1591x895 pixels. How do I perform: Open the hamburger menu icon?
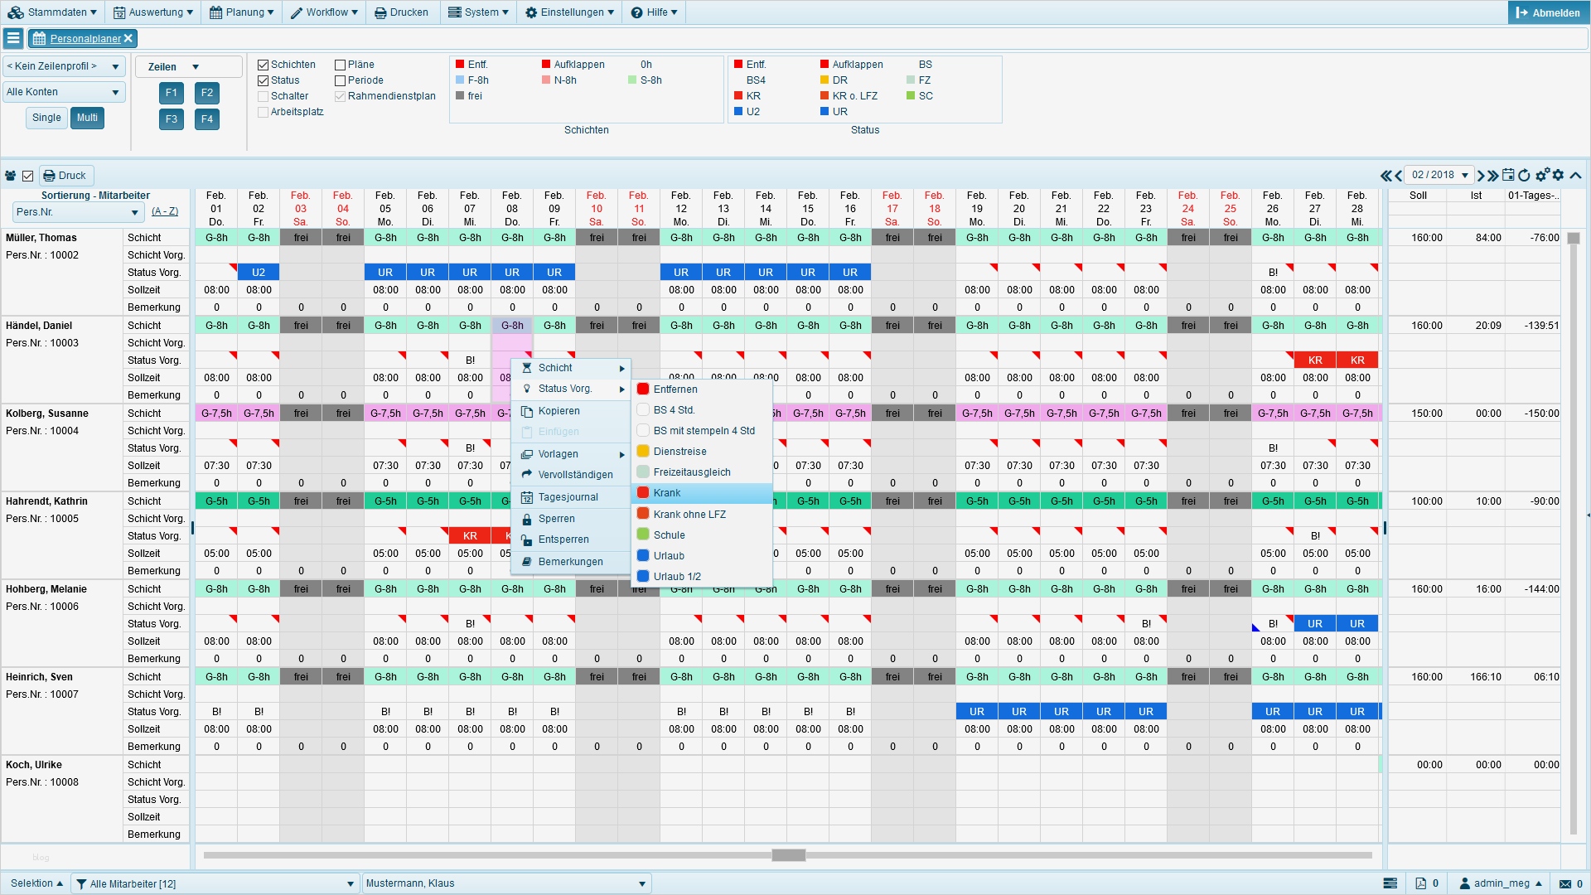tap(12, 38)
